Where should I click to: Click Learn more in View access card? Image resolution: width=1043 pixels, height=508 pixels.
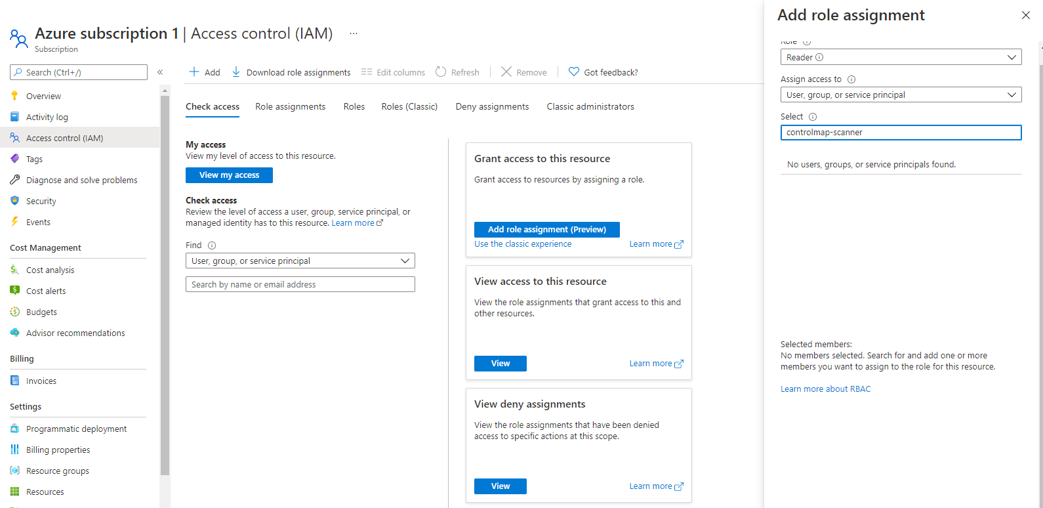pyautogui.click(x=656, y=364)
